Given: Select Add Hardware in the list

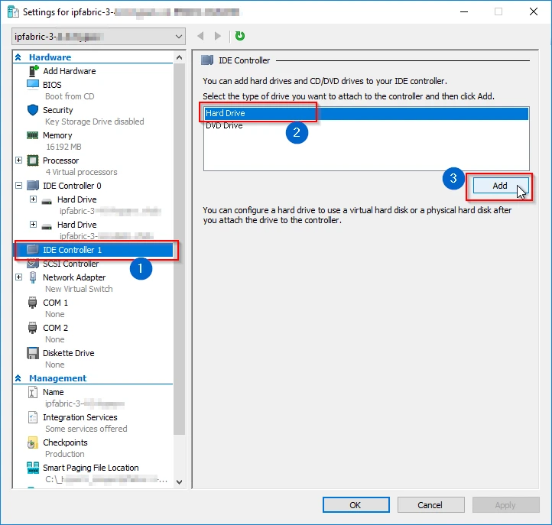Looking at the screenshot, I should pos(69,71).
